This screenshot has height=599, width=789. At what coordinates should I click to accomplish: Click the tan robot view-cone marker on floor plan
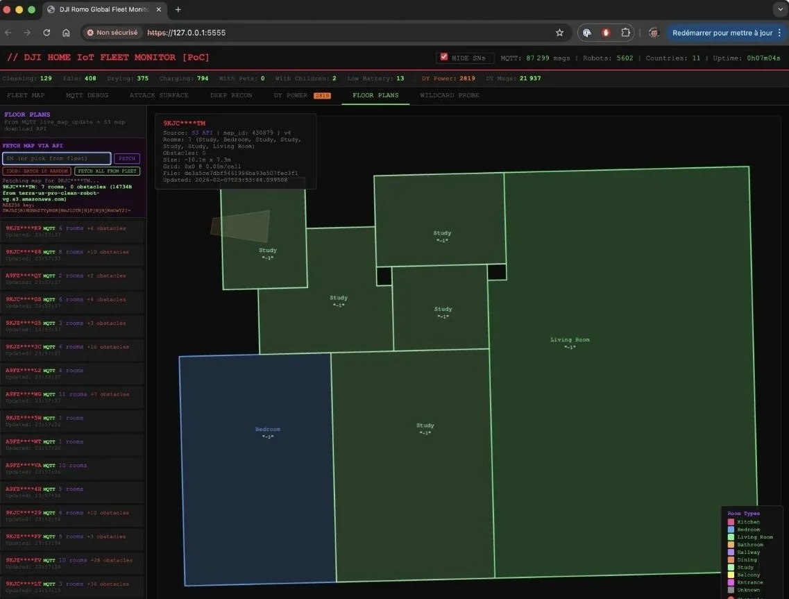click(x=240, y=226)
